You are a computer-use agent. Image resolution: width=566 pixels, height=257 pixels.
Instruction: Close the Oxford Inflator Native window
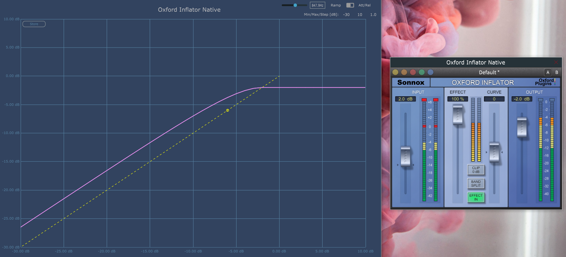point(556,62)
